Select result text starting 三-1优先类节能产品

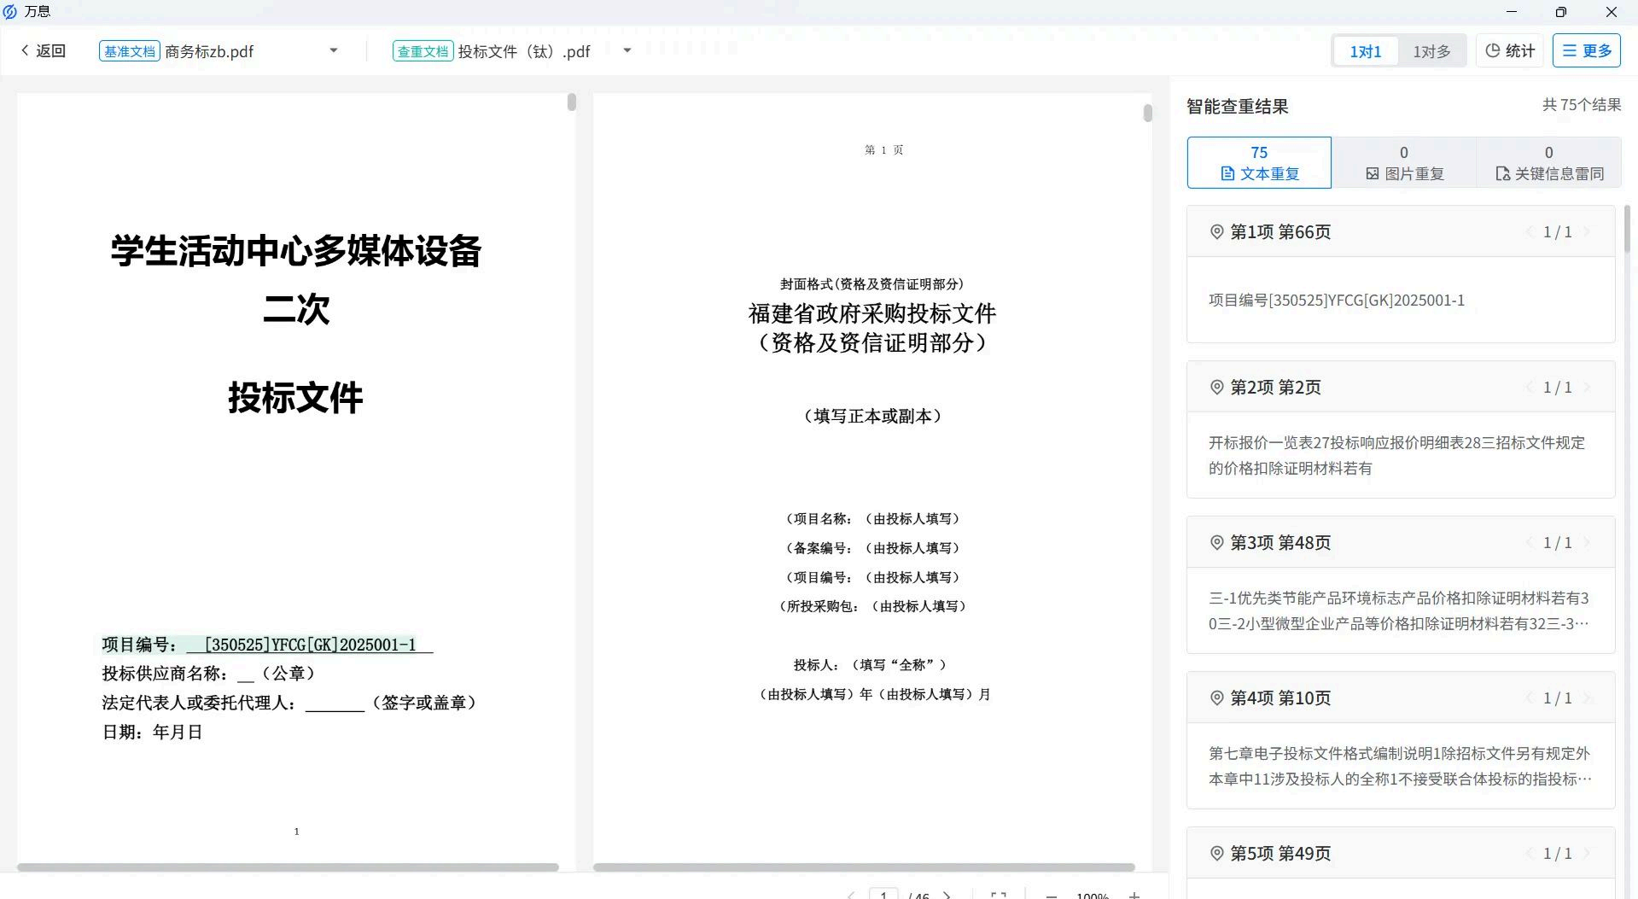[1398, 611]
